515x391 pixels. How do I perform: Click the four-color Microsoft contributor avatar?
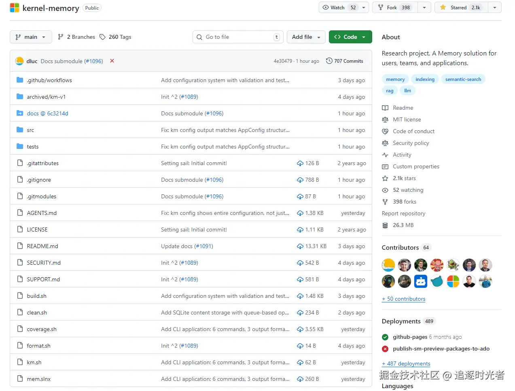pyautogui.click(x=453, y=281)
